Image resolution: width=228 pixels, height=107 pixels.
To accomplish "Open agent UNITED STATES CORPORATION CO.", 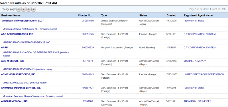I will click(x=204, y=74).
